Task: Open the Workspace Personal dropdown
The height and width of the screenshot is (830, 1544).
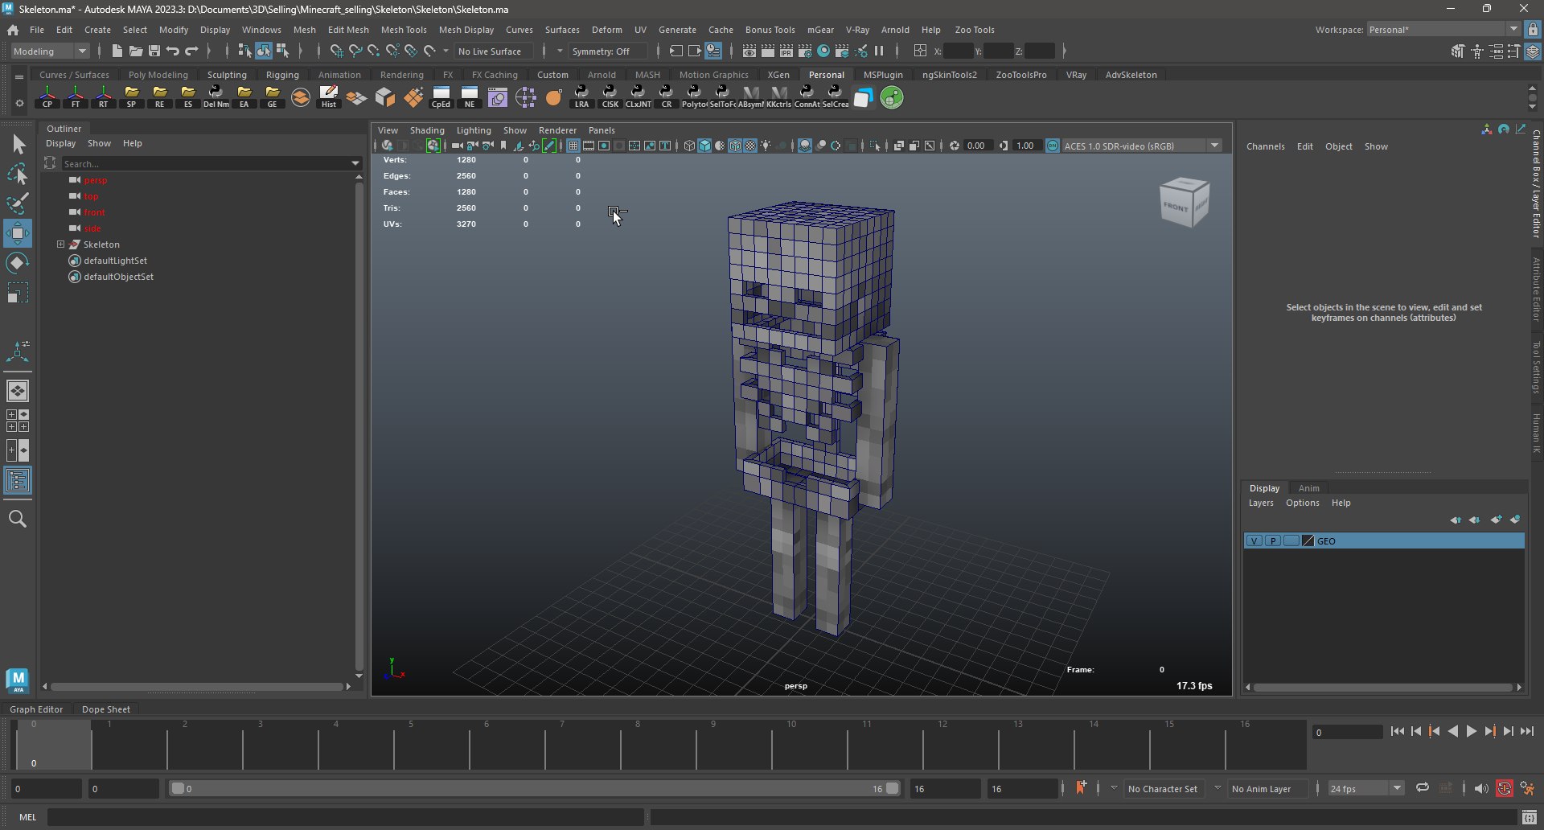Action: click(x=1443, y=29)
